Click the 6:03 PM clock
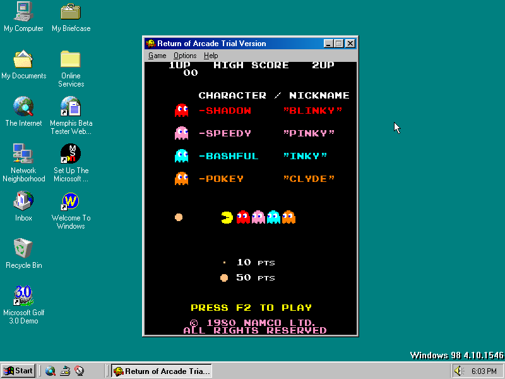Viewport: 505px width, 379px height. coord(484,371)
